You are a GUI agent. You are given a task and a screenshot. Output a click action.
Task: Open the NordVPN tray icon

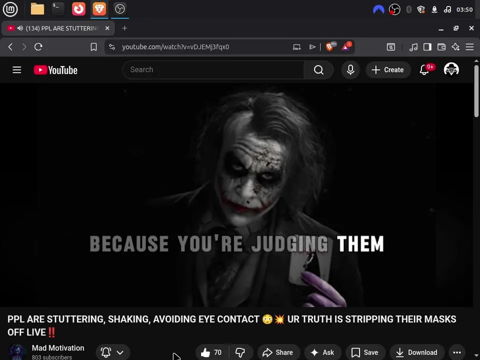378,9
